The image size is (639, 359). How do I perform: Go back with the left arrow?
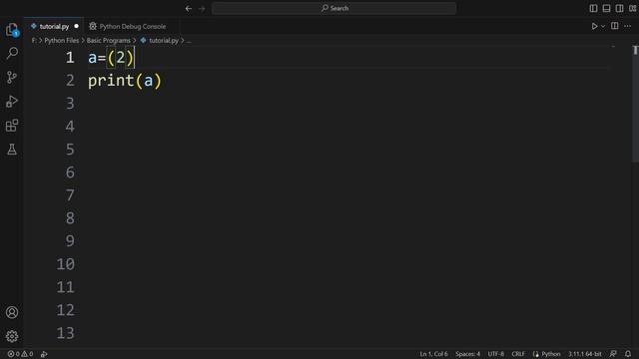[x=189, y=8]
